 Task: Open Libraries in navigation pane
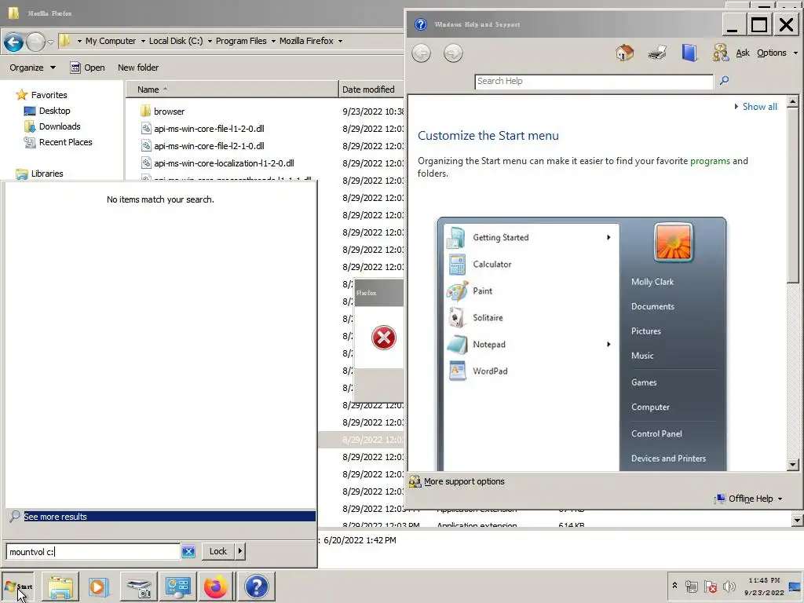[46, 174]
